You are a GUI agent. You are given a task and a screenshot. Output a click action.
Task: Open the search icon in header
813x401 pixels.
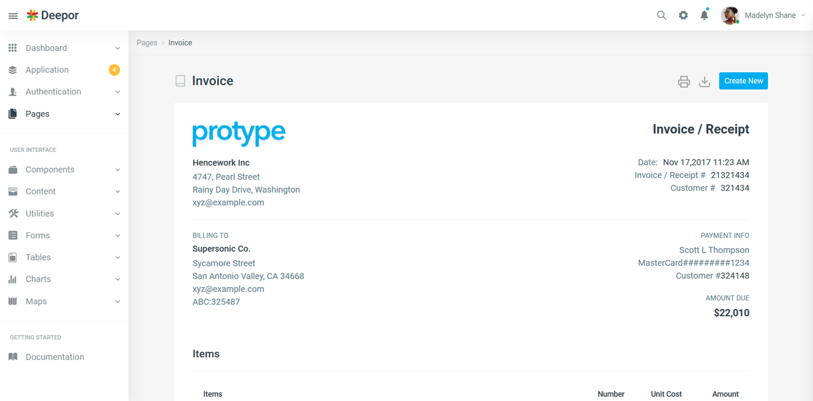click(661, 15)
